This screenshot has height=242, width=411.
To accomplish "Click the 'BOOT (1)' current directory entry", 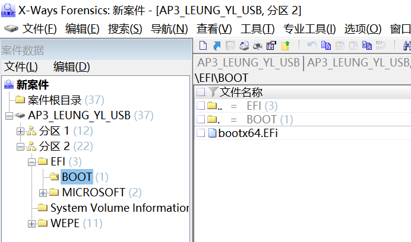I will 270,119.
